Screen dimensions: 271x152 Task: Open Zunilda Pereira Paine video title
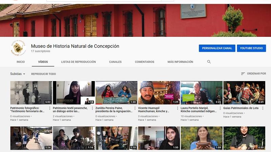pos(114,109)
